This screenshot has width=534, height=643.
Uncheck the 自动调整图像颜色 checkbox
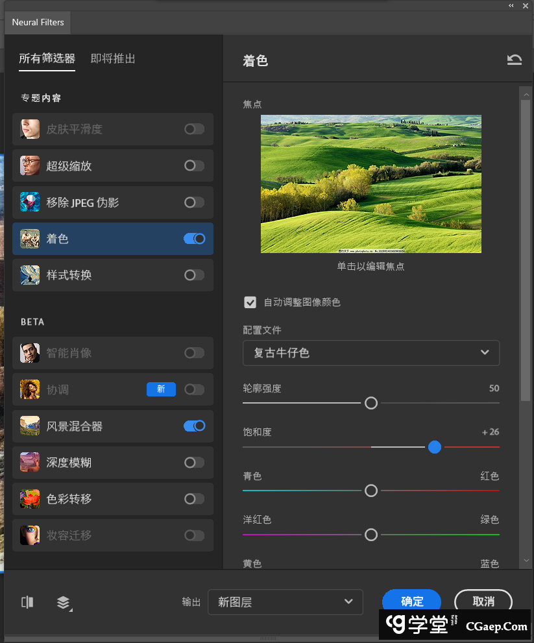coord(250,302)
